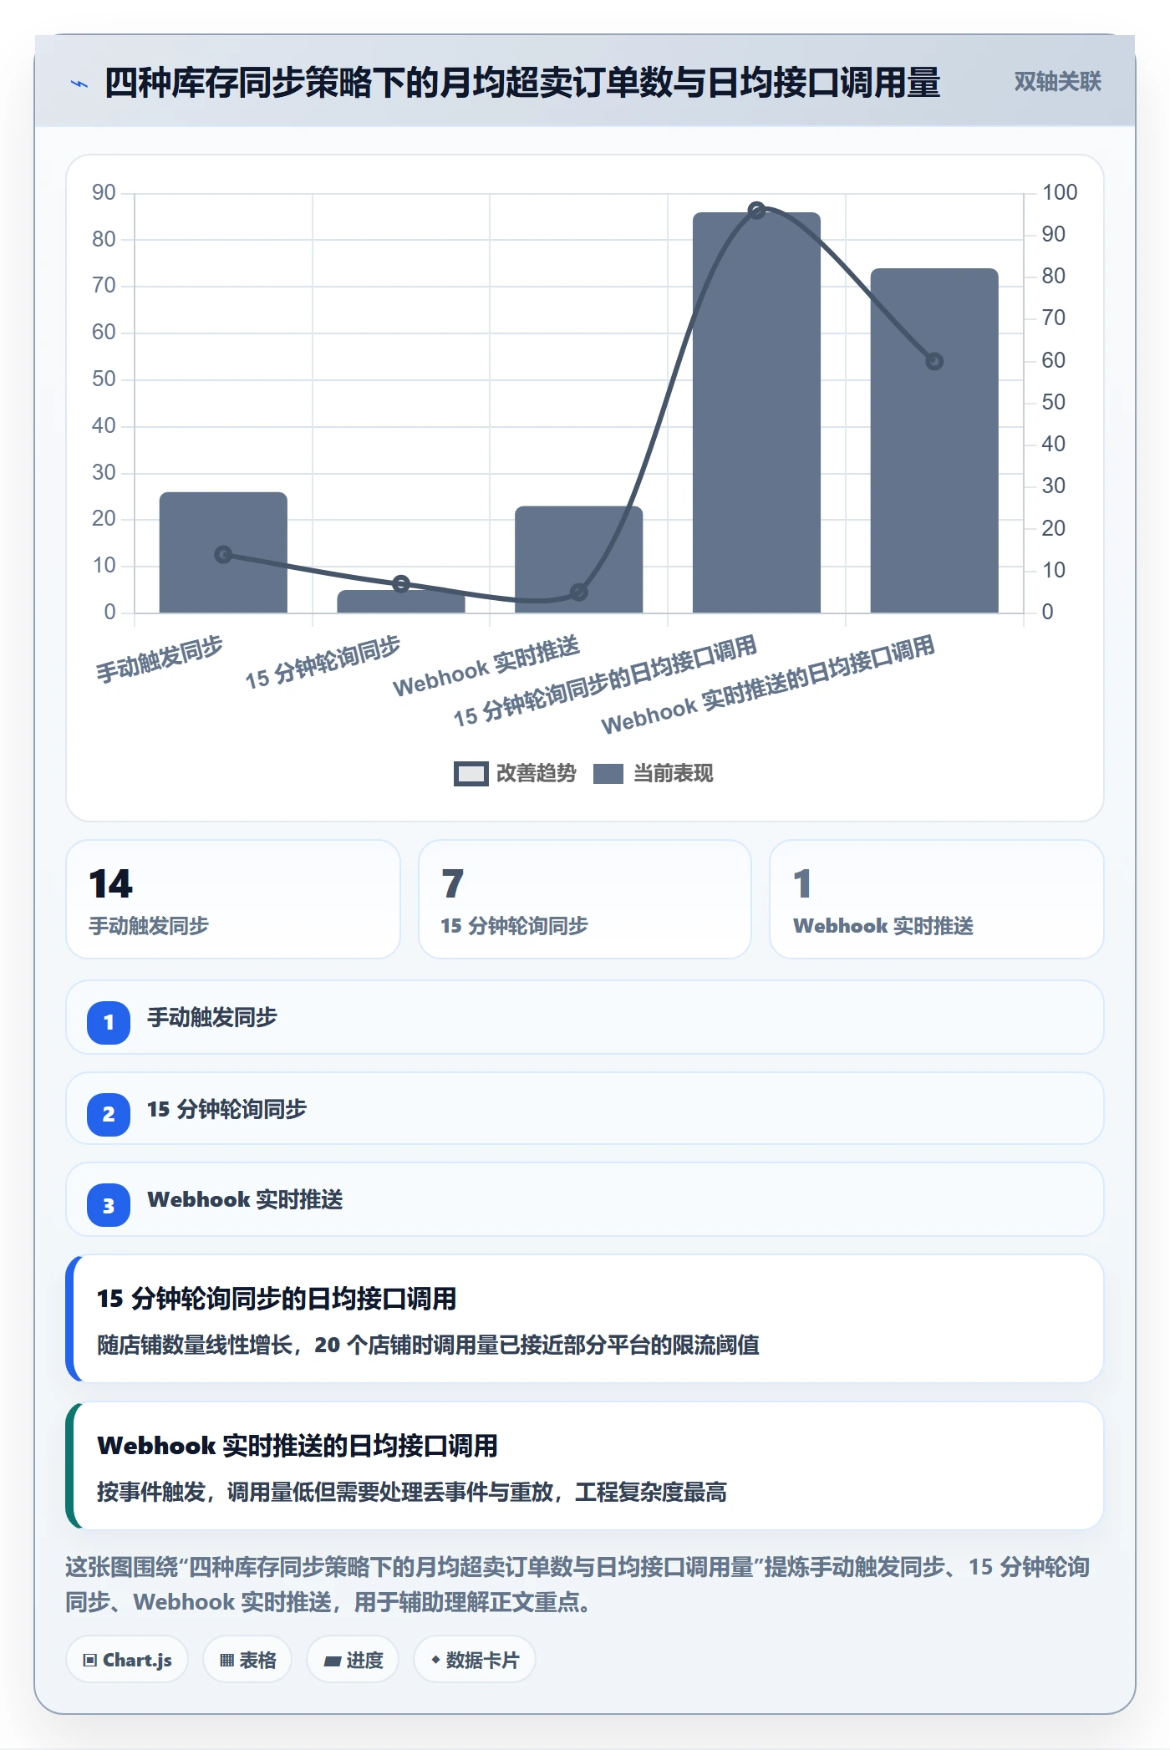Click the chart title 四种库存同步策略下的月均超卖订单数

tap(521, 83)
